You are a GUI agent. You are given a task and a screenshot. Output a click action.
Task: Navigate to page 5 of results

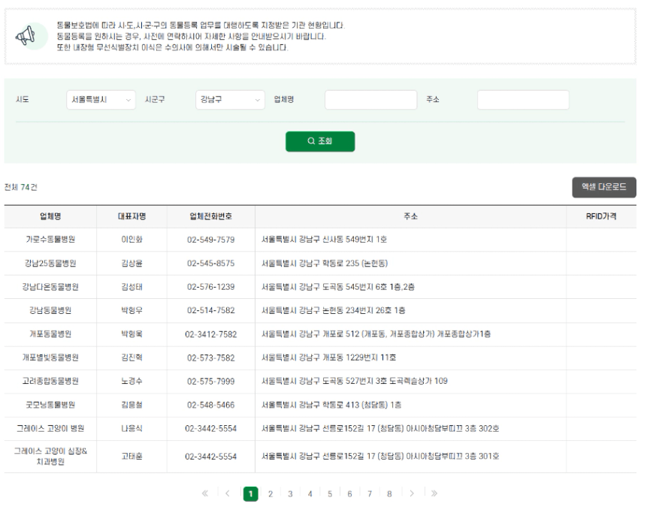click(x=331, y=493)
